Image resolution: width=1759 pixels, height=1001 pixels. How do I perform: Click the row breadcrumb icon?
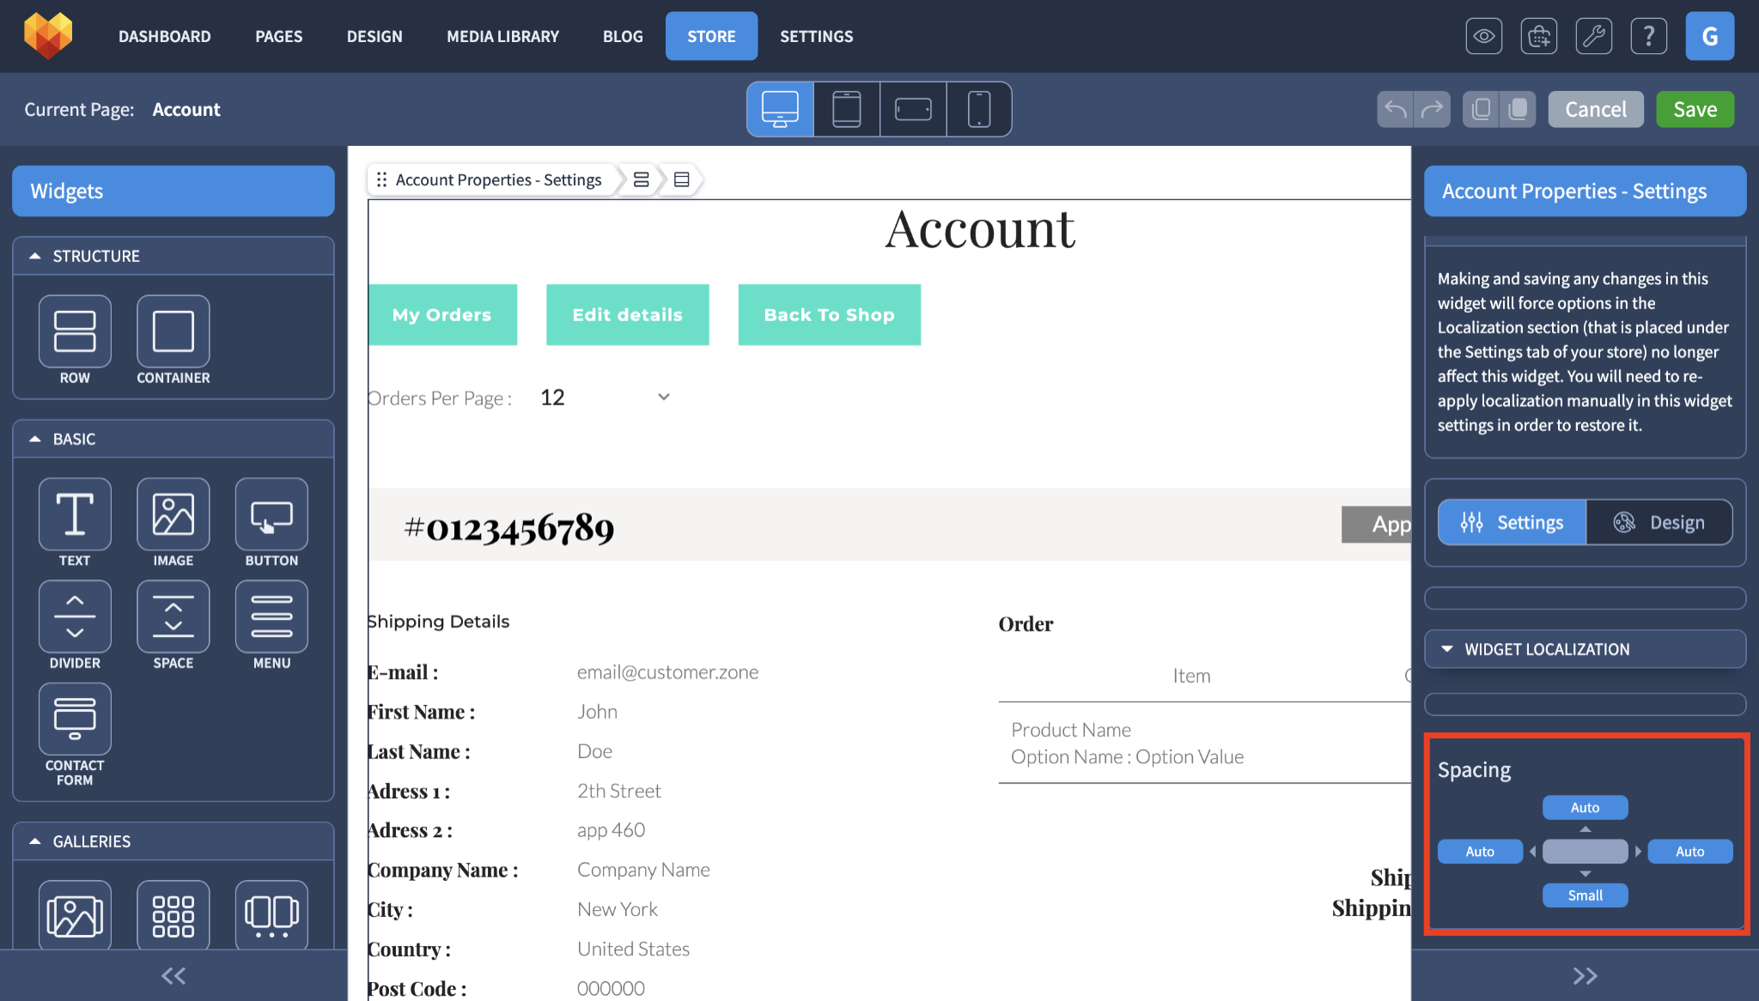pyautogui.click(x=641, y=179)
